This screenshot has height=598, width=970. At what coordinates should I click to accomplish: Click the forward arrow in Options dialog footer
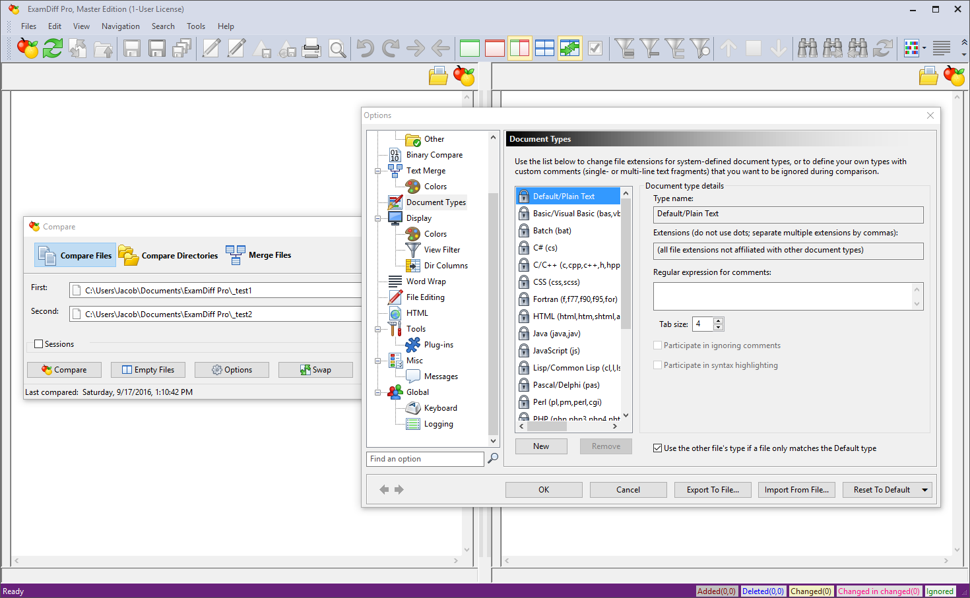[x=399, y=489]
